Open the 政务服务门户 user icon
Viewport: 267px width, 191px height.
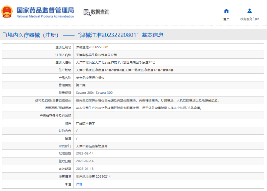pyautogui.click(x=250, y=11)
